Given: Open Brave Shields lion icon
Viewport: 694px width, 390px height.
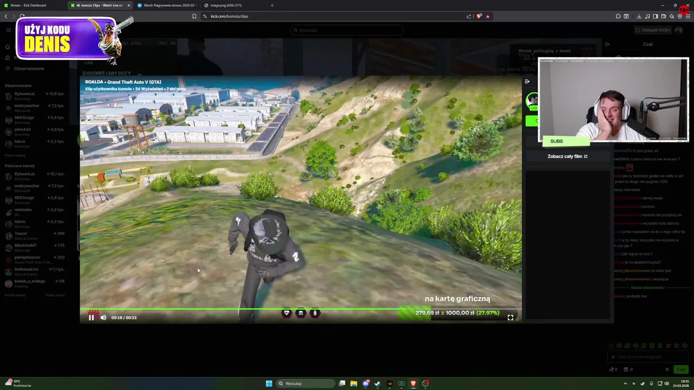Looking at the screenshot, I should (x=479, y=16).
